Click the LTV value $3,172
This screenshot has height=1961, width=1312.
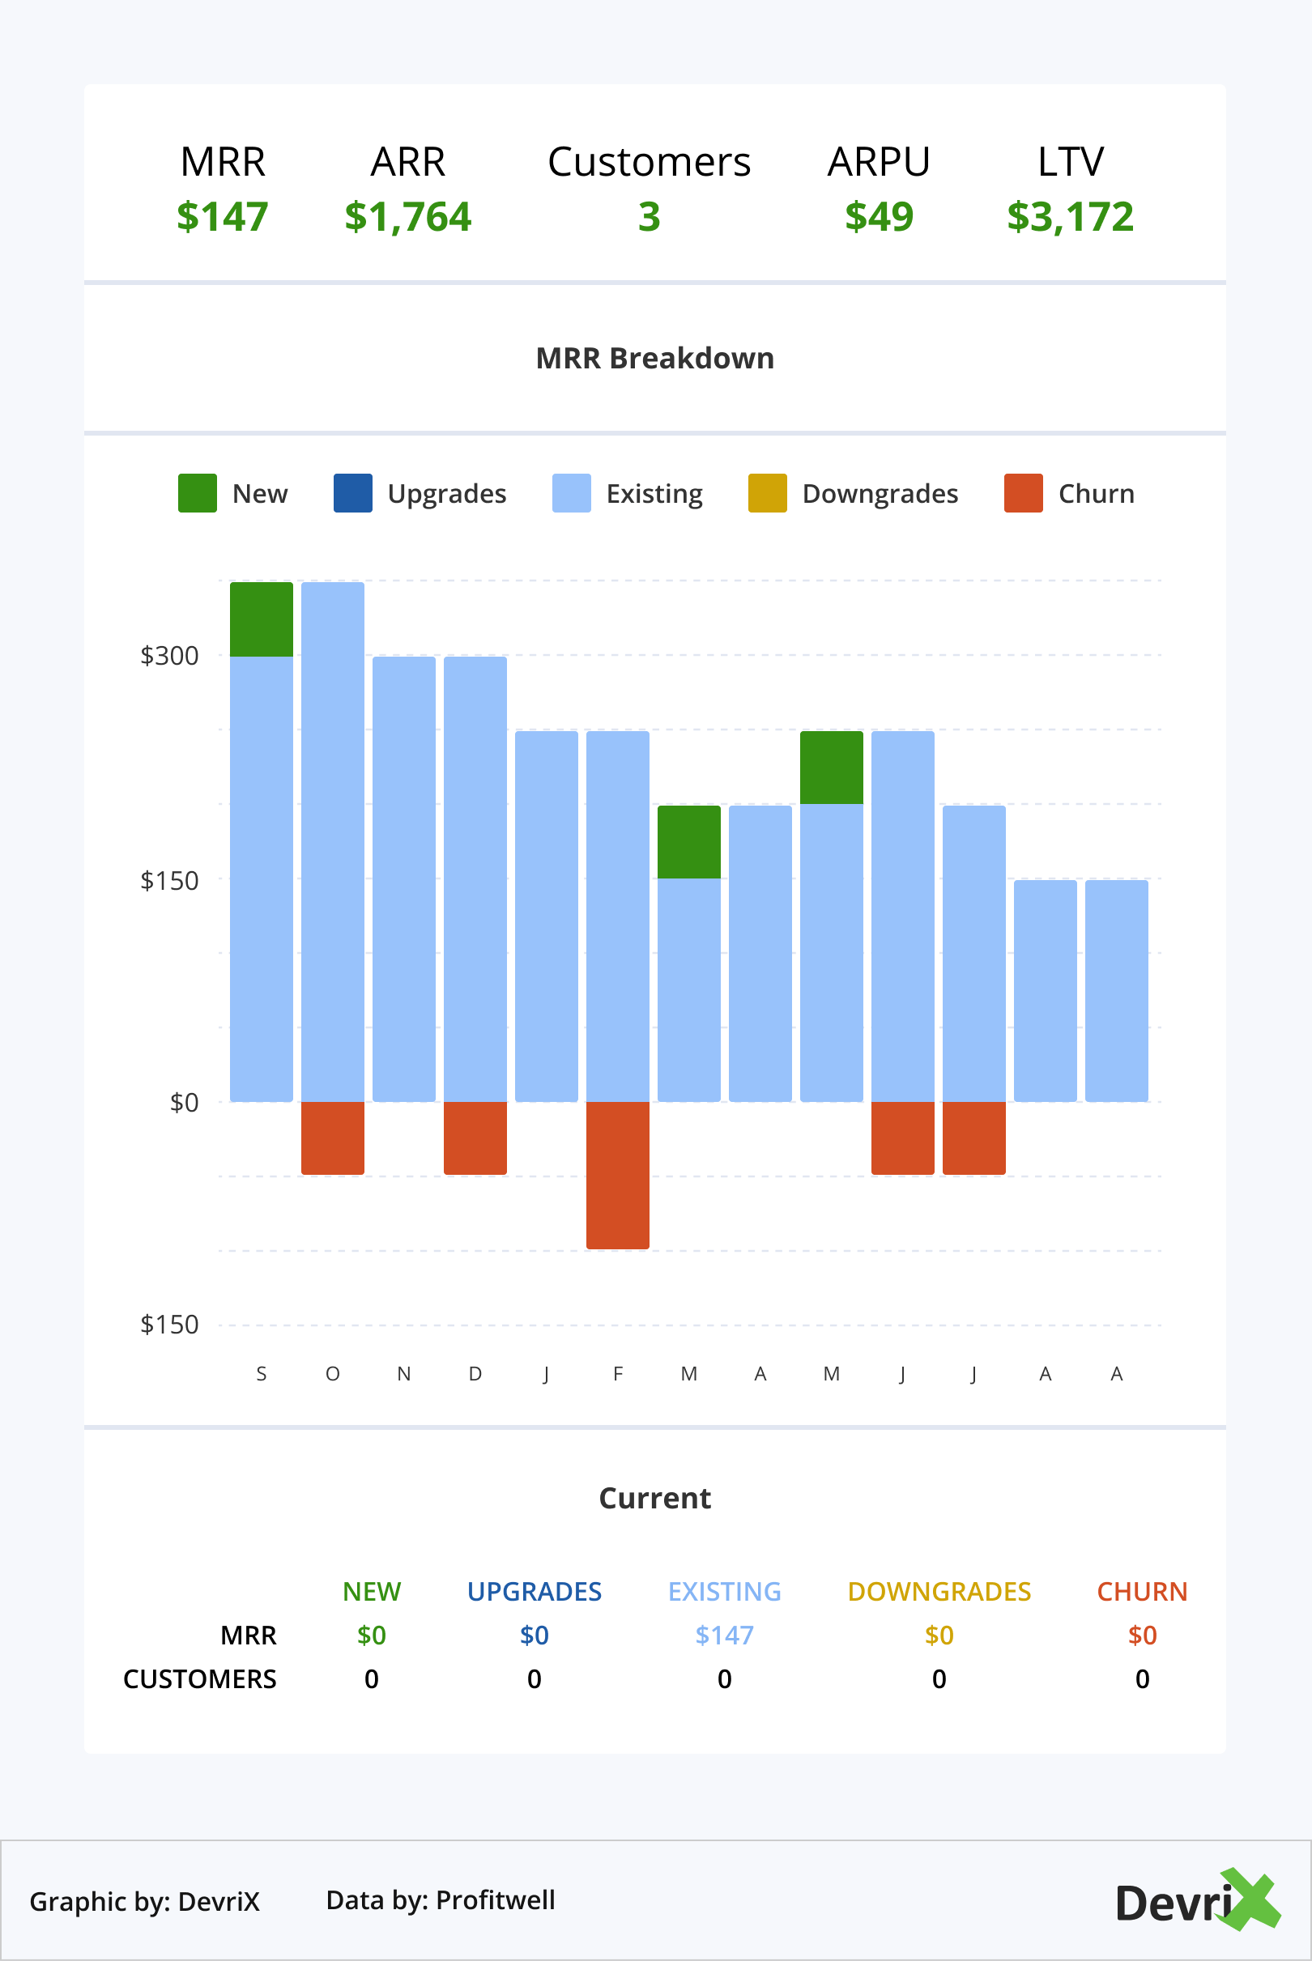pyautogui.click(x=1071, y=218)
